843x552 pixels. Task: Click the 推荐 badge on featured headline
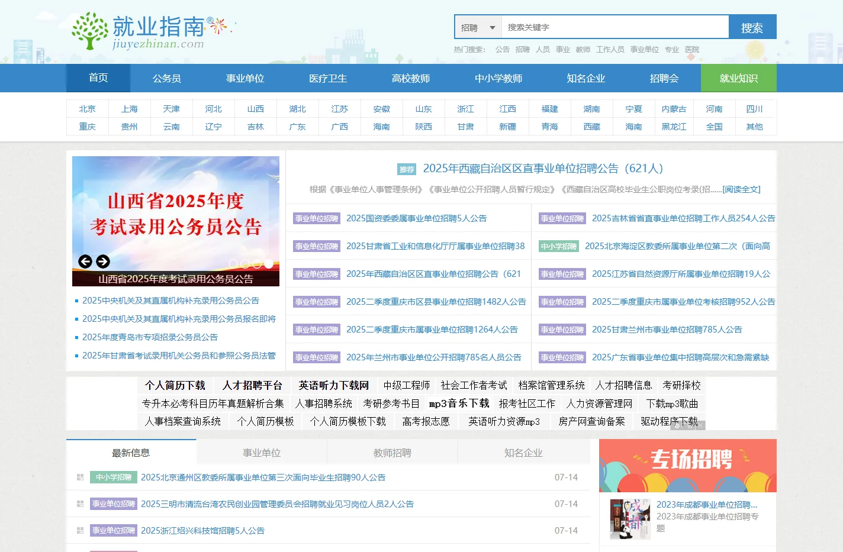[407, 169]
